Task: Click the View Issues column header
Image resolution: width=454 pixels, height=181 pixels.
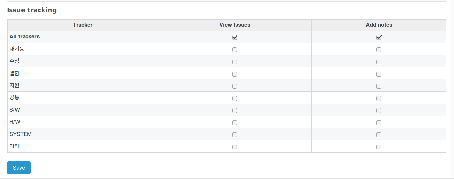Action: coord(235,25)
